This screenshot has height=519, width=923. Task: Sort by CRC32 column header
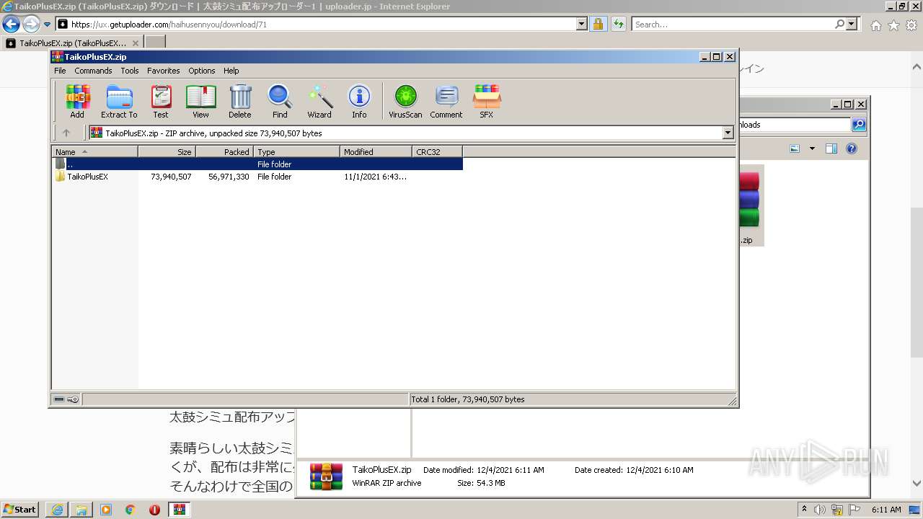(437, 152)
